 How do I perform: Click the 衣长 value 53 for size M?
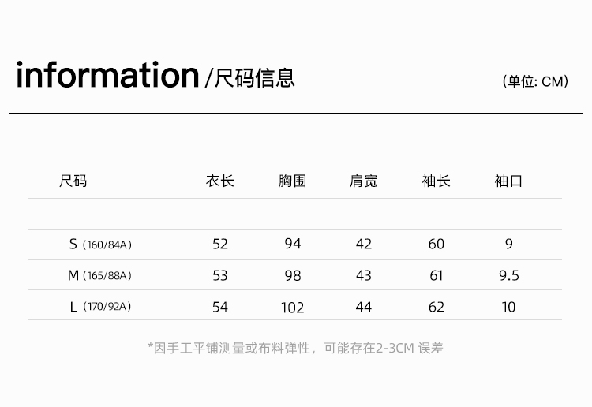tap(220, 275)
